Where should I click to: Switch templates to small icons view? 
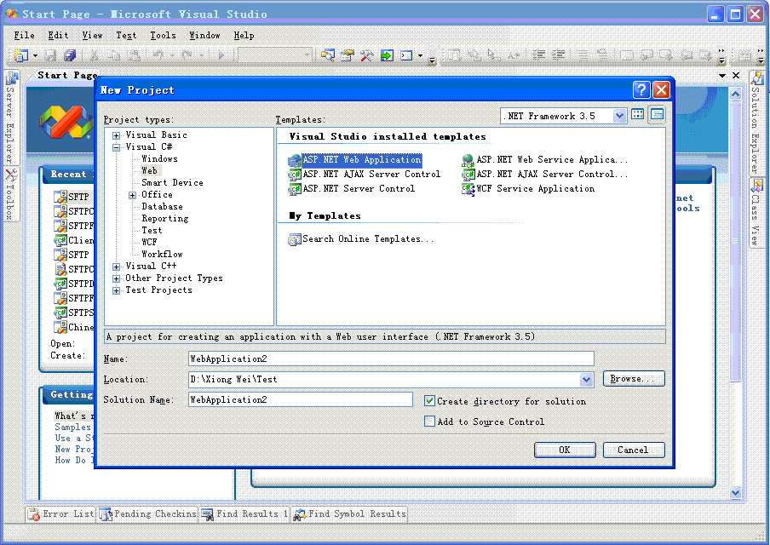[x=657, y=115]
